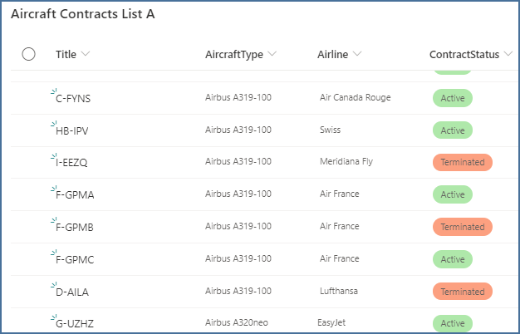The width and height of the screenshot is (520, 334).
Task: Click the I-EEZQ title link
Action: click(x=71, y=163)
